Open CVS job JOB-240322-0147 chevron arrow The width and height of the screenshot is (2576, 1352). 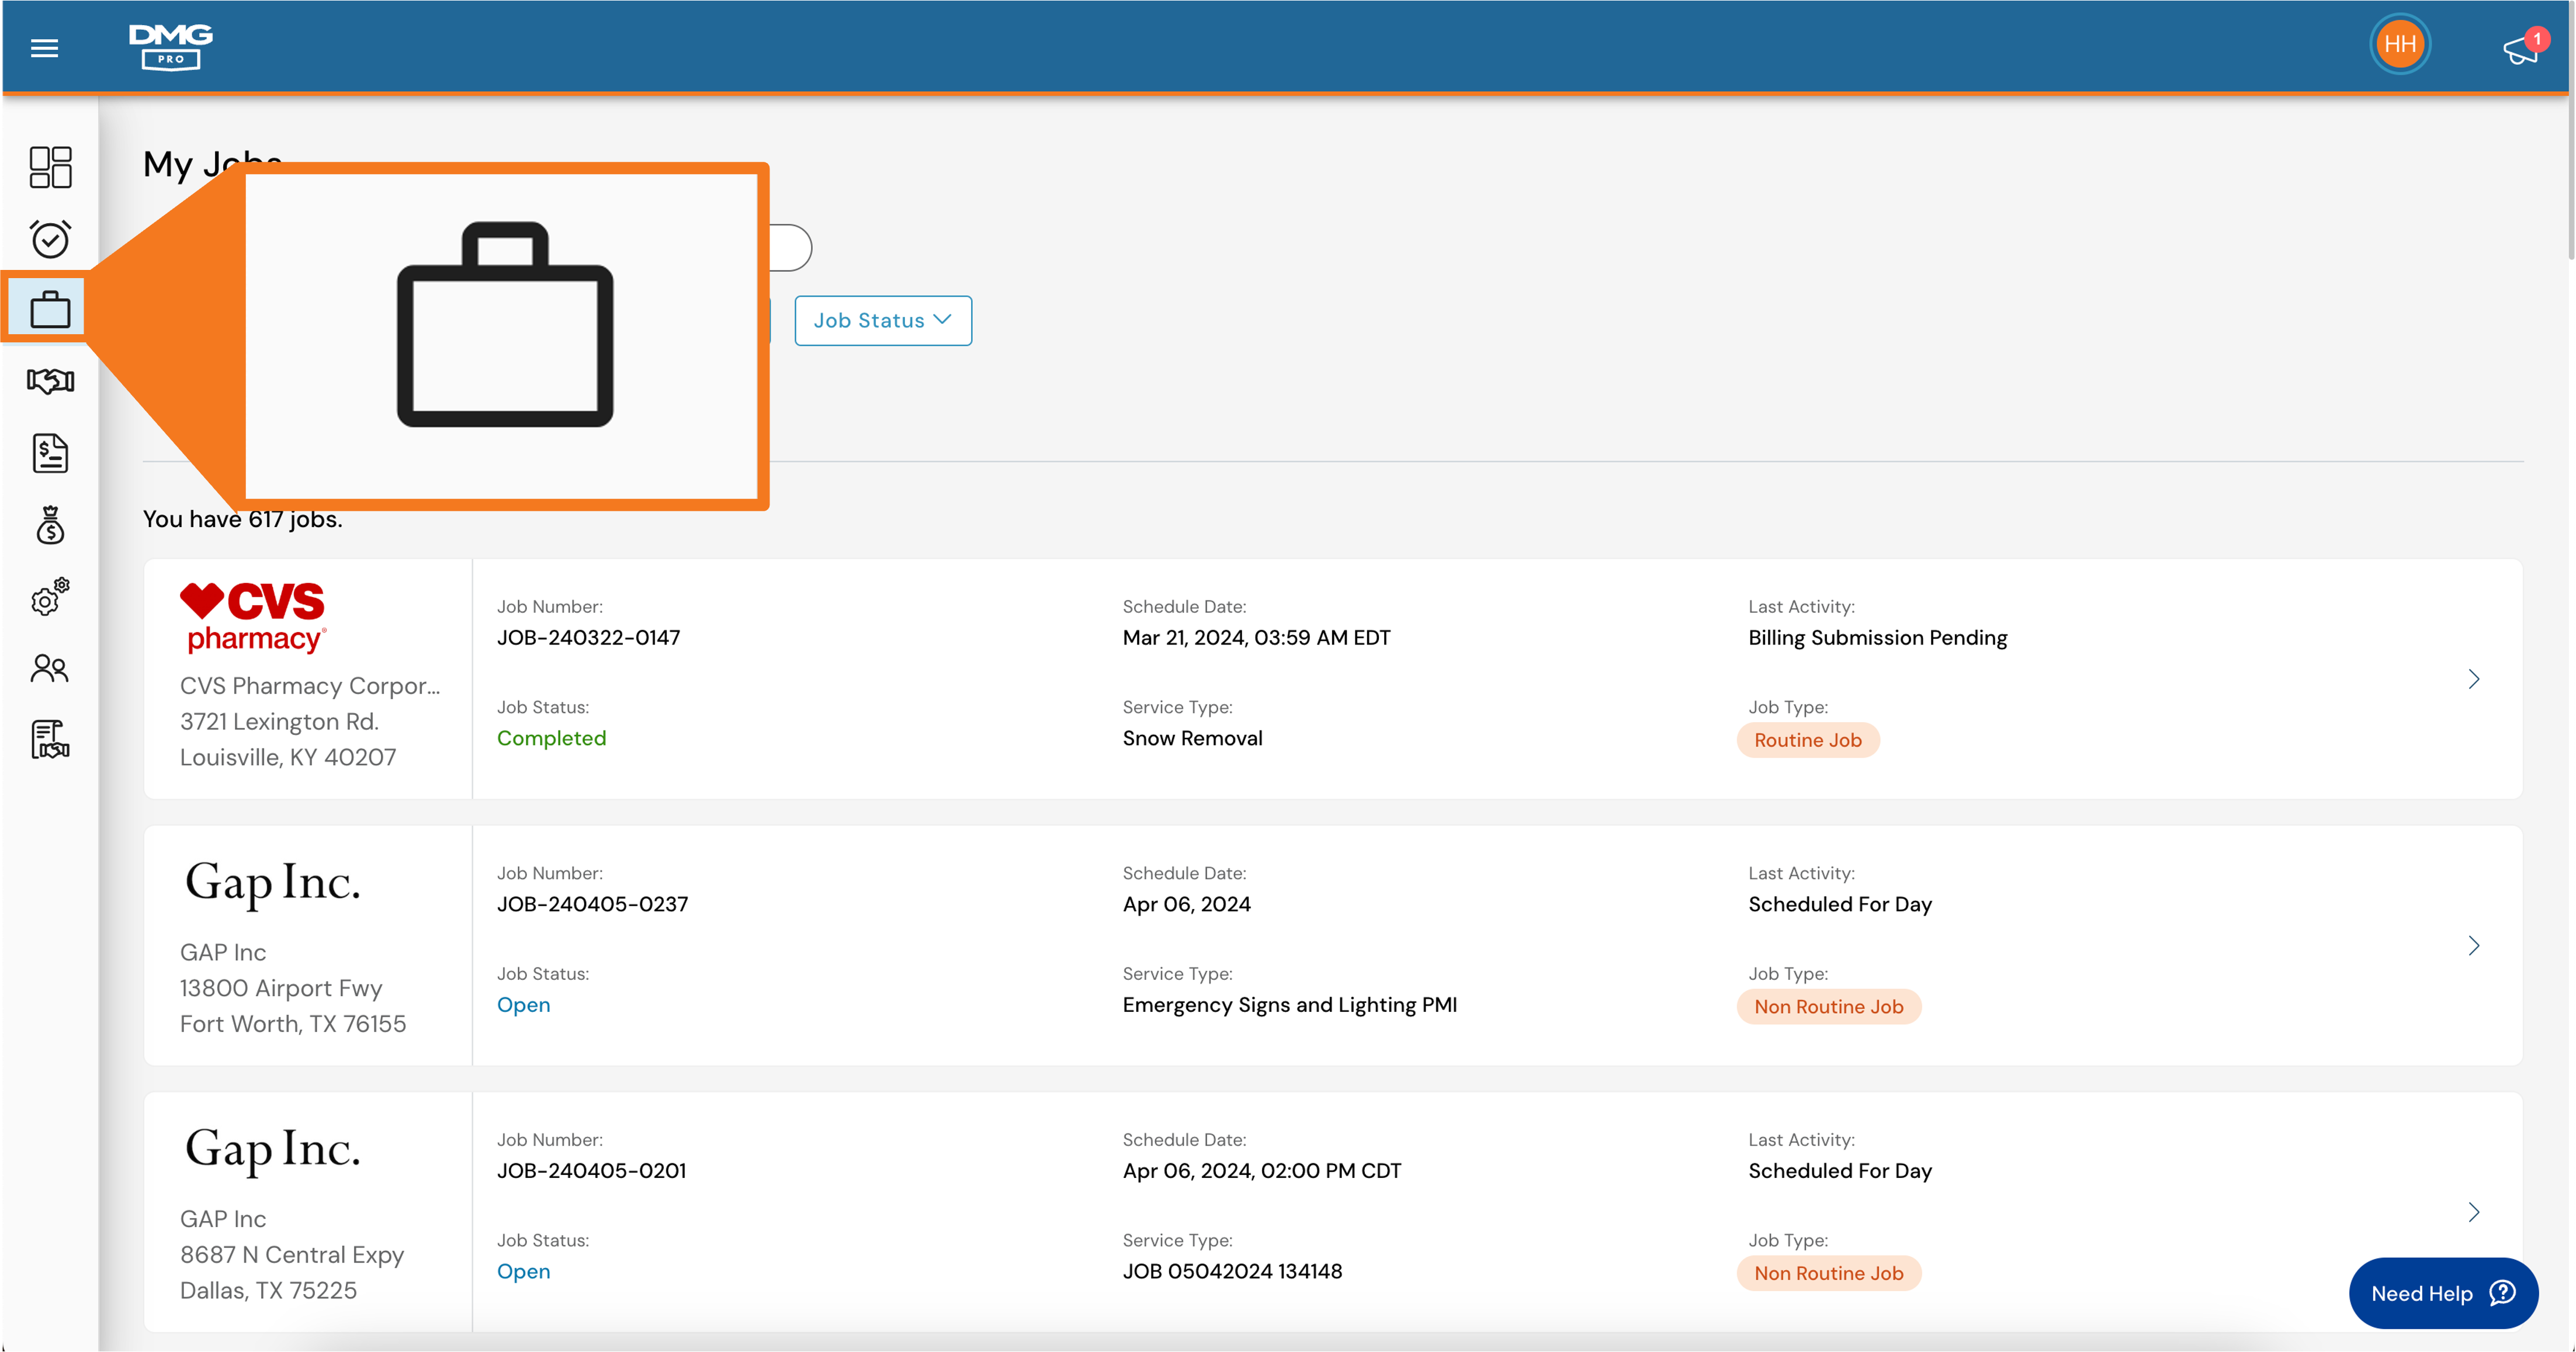(2473, 679)
